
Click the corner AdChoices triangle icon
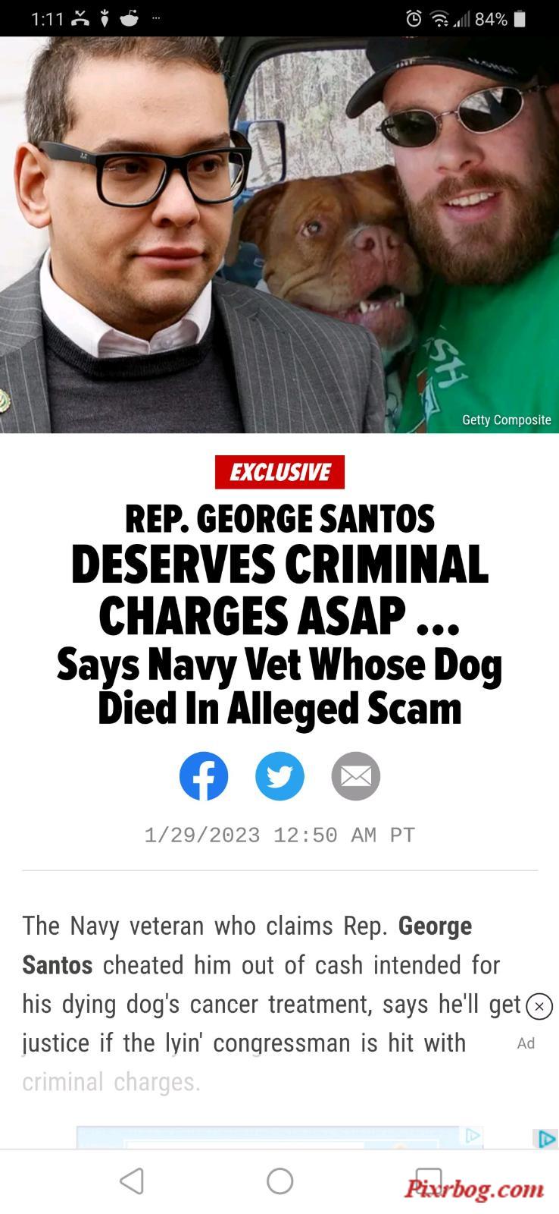click(x=546, y=1139)
